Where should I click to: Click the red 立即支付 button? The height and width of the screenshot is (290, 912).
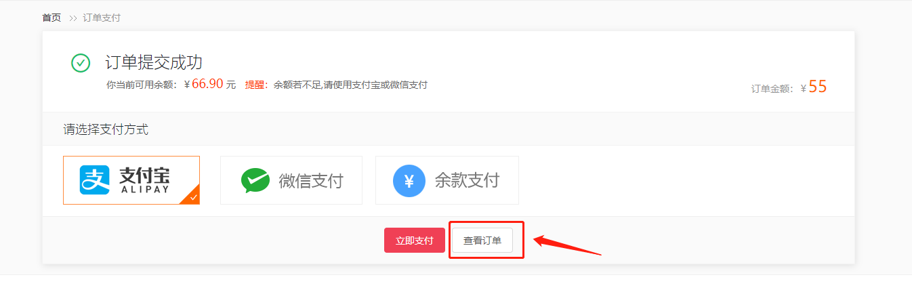tap(415, 241)
